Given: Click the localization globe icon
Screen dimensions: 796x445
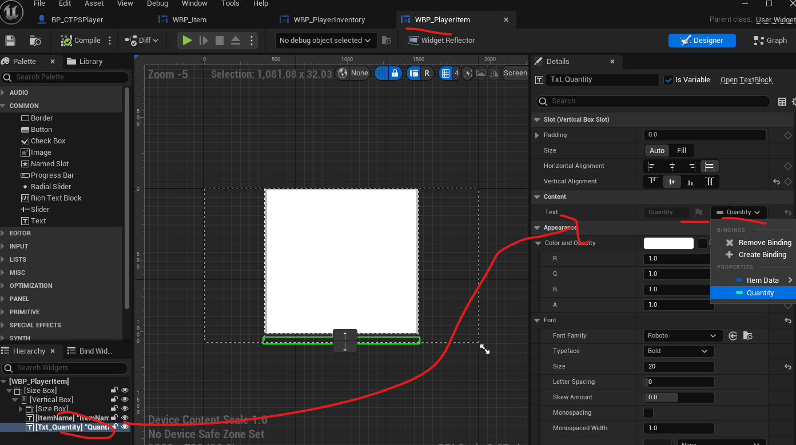Looking at the screenshot, I should (343, 73).
